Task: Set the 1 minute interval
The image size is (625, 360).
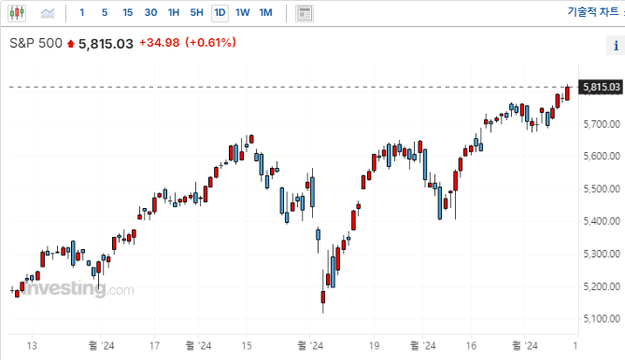Action: pyautogui.click(x=81, y=13)
